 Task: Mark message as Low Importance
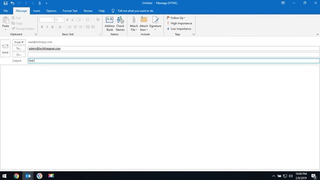click(179, 29)
